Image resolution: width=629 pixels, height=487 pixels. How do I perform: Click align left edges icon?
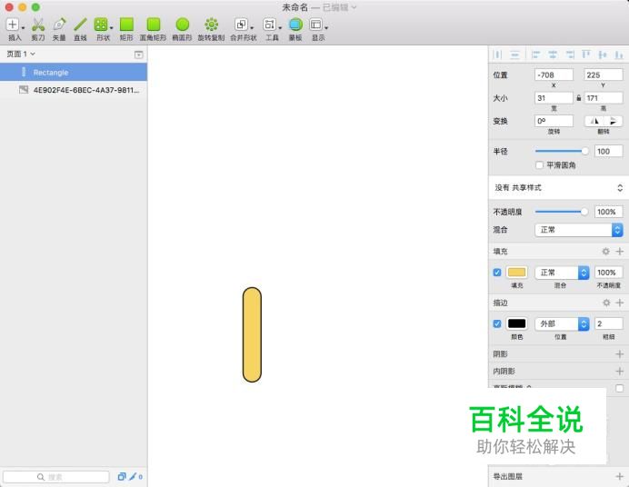tap(535, 55)
